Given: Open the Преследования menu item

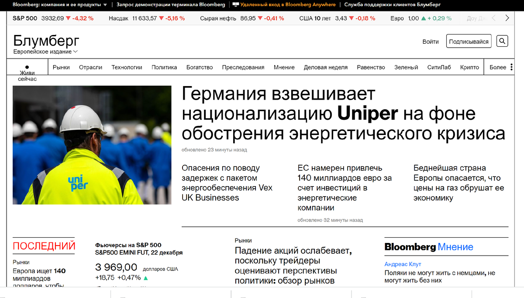Looking at the screenshot, I should [243, 67].
